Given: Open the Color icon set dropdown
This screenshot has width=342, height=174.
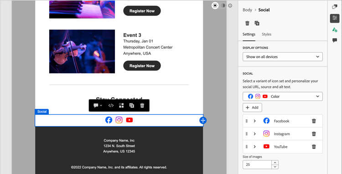Looking at the screenshot, I should (282, 96).
